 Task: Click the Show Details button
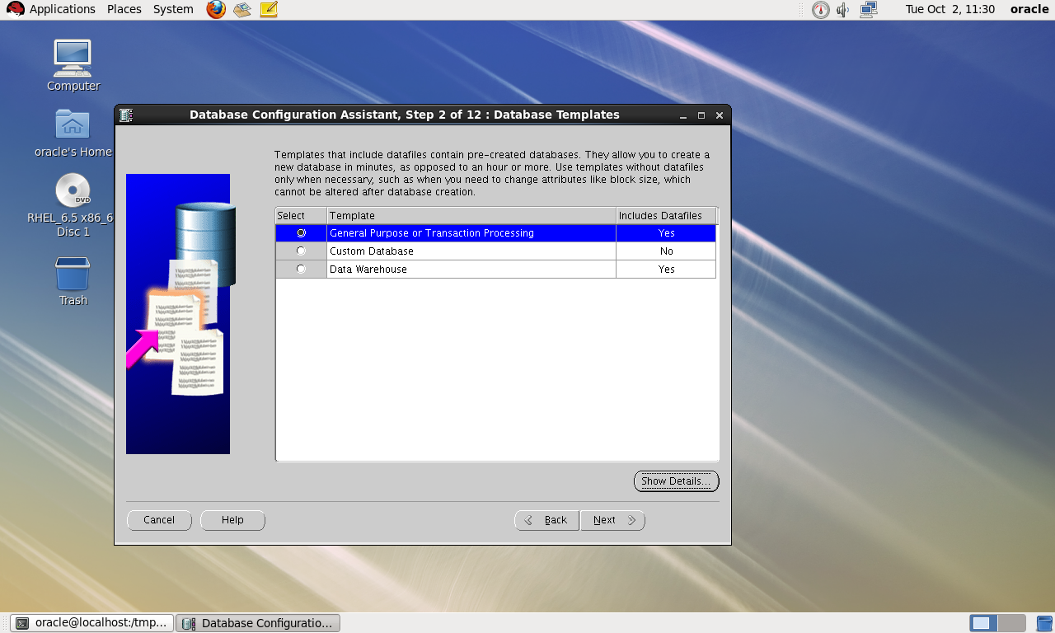676,481
